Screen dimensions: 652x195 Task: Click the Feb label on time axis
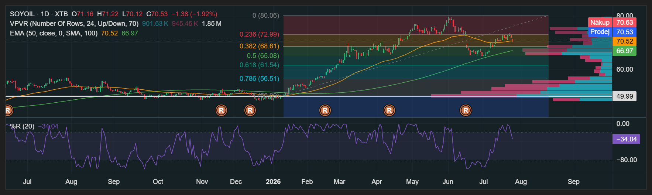click(307, 182)
